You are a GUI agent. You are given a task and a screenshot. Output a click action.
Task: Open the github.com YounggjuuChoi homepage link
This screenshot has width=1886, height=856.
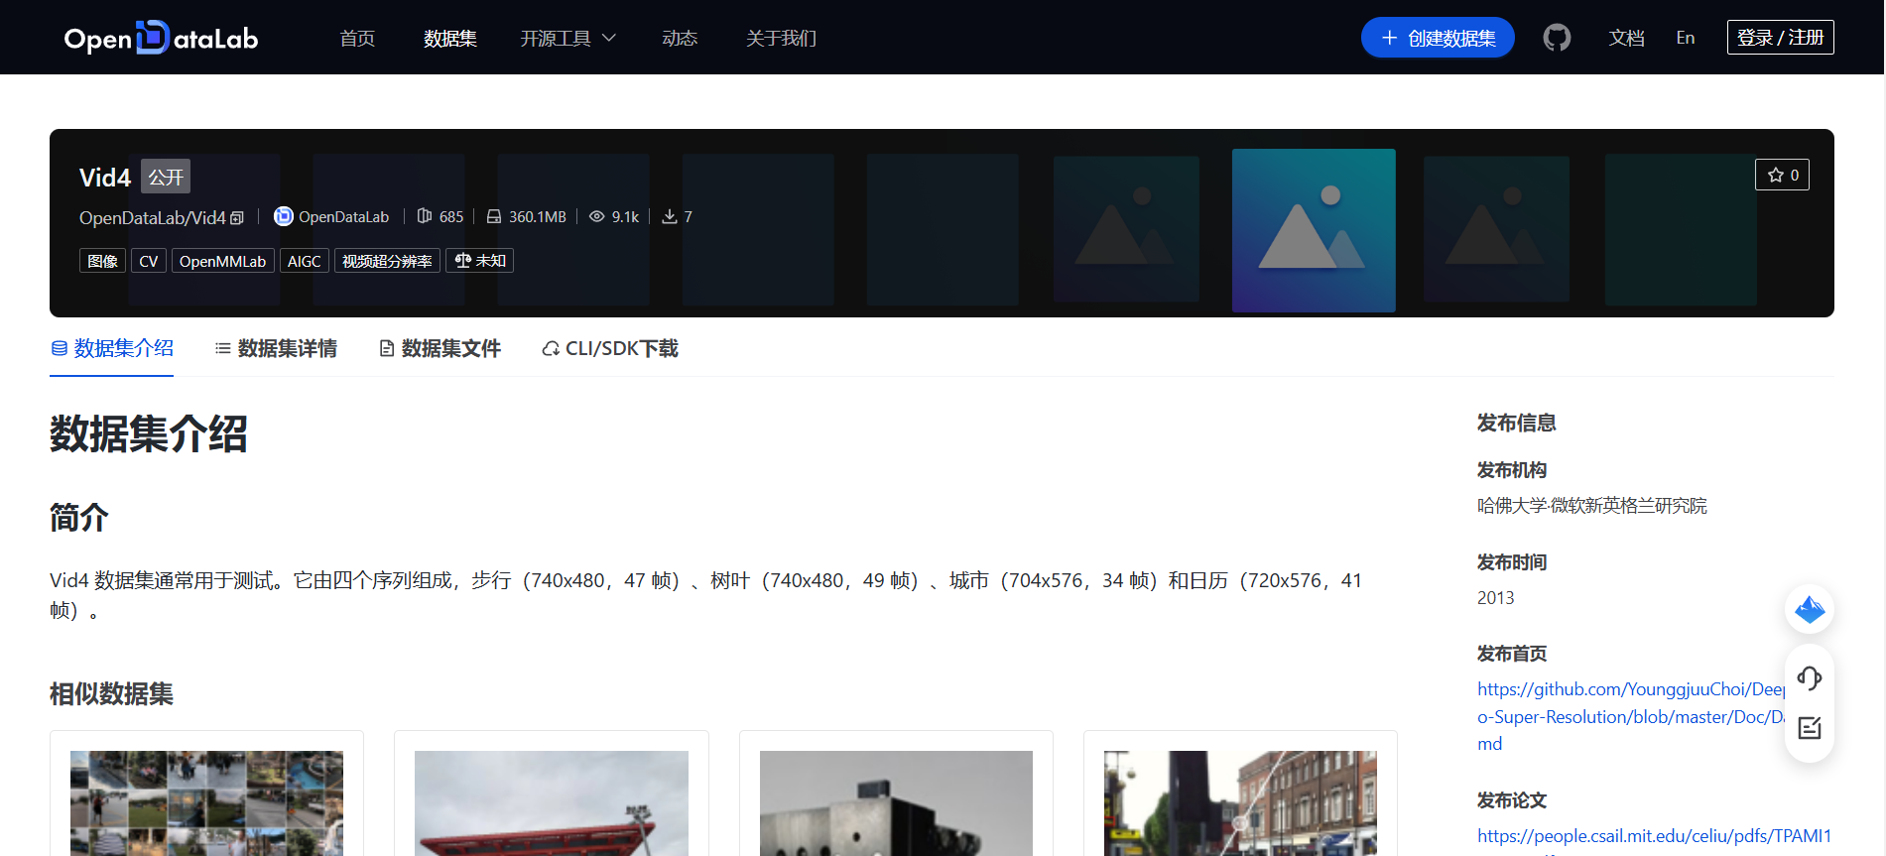(x=1631, y=716)
